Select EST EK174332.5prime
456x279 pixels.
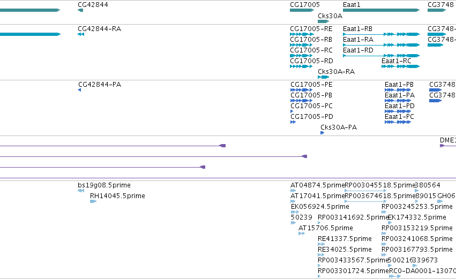(417, 217)
